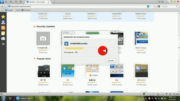Cancel the skin download
The width and height of the screenshot is (180, 101).
(x=111, y=60)
